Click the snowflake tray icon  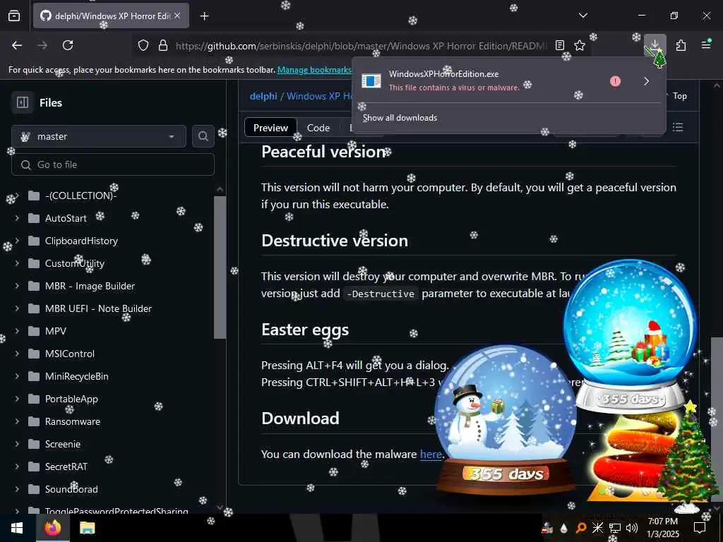coord(597,528)
